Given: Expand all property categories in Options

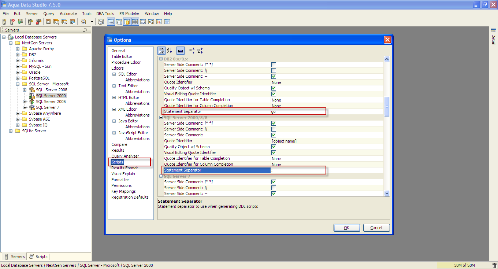Looking at the screenshot, I should [x=192, y=51].
